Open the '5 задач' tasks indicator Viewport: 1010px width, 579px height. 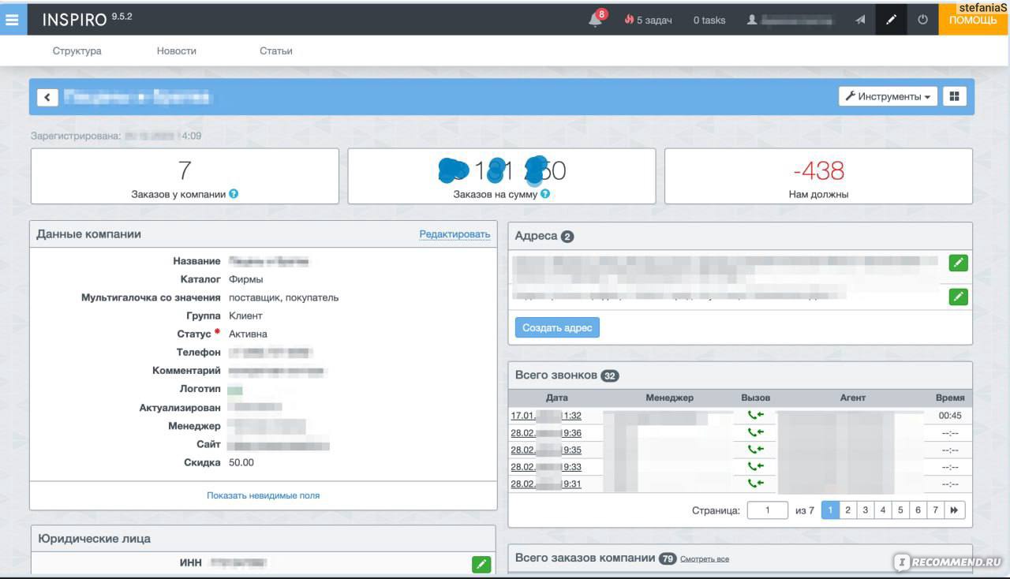[x=648, y=20]
